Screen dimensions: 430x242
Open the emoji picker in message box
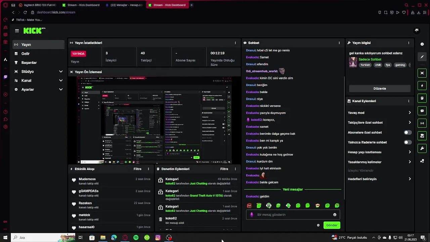pyautogui.click(x=335, y=215)
